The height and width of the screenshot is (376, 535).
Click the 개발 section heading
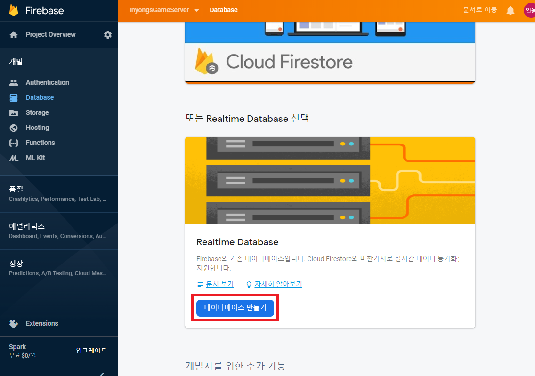pos(16,62)
